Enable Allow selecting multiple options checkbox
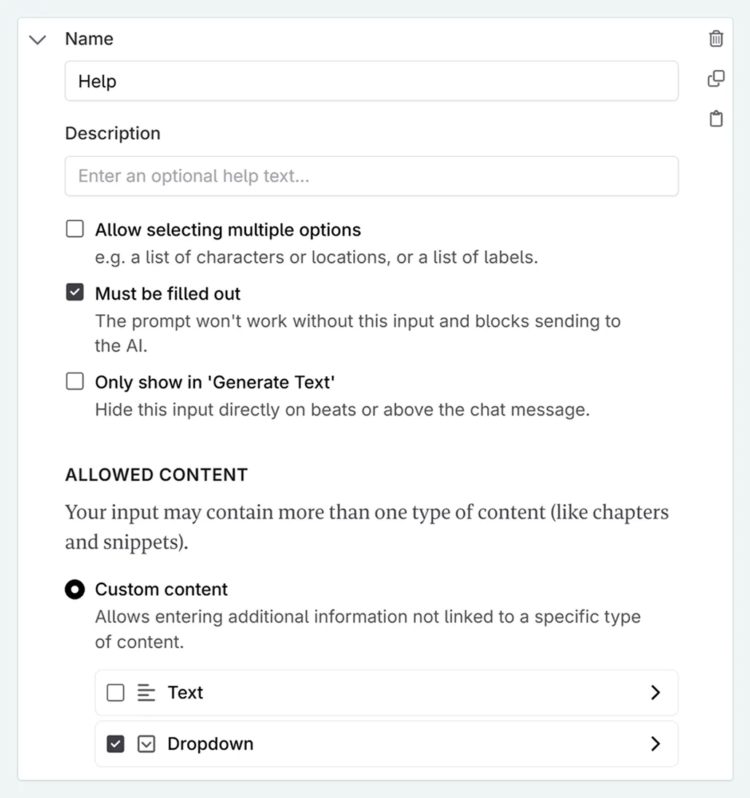The width and height of the screenshot is (750, 798). (75, 230)
